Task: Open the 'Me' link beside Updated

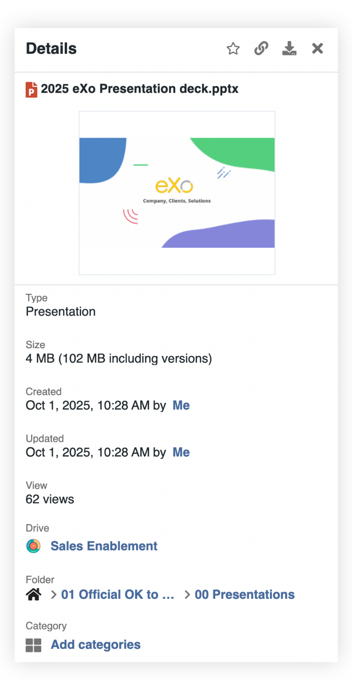Action: (181, 452)
